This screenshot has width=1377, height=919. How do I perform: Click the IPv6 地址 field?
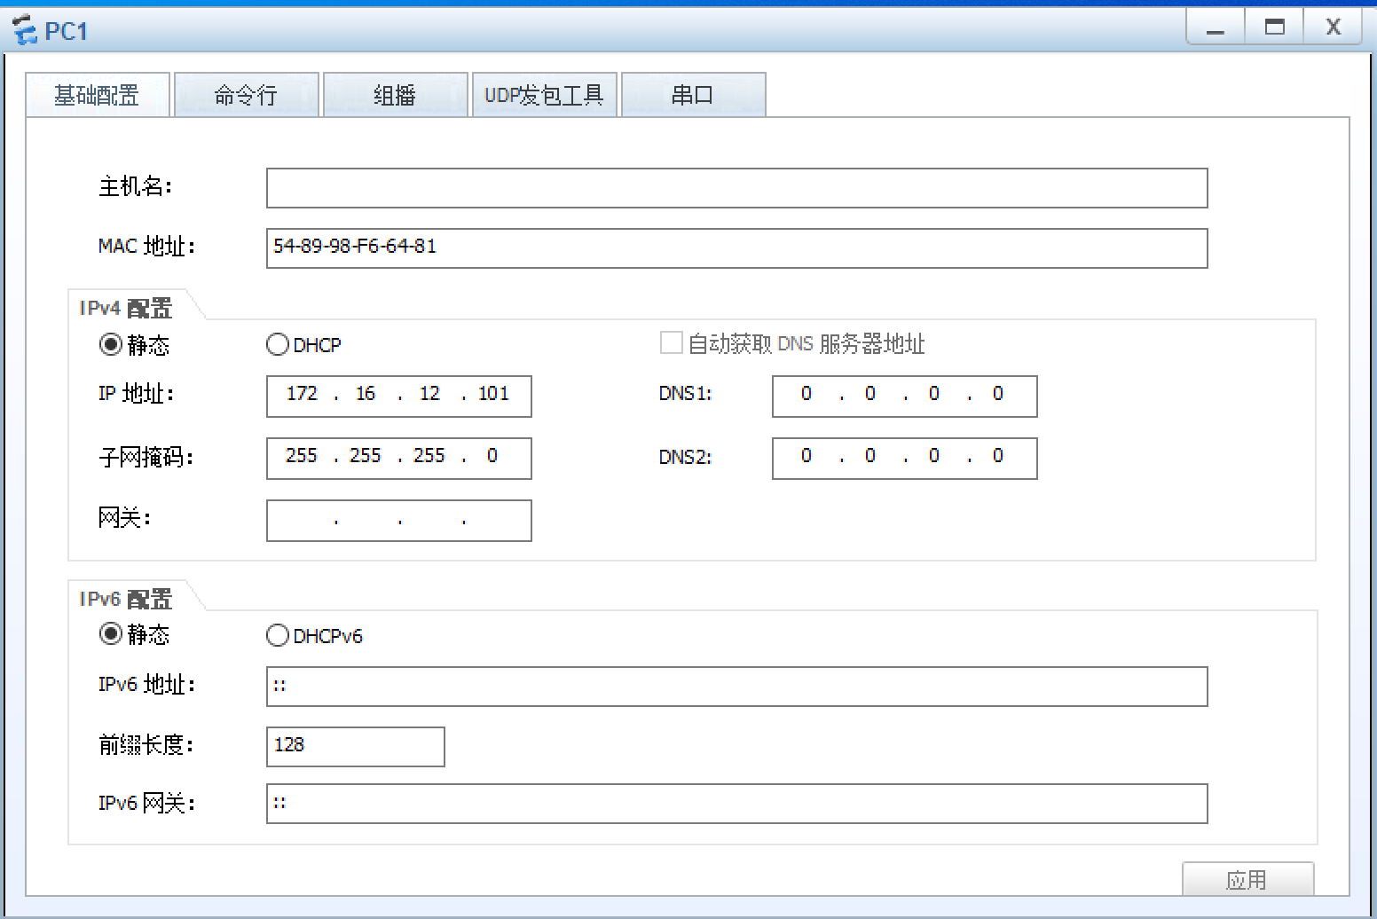point(736,687)
